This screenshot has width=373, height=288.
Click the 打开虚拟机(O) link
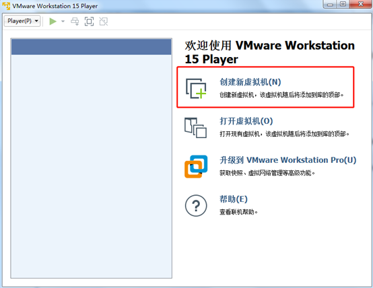click(246, 121)
